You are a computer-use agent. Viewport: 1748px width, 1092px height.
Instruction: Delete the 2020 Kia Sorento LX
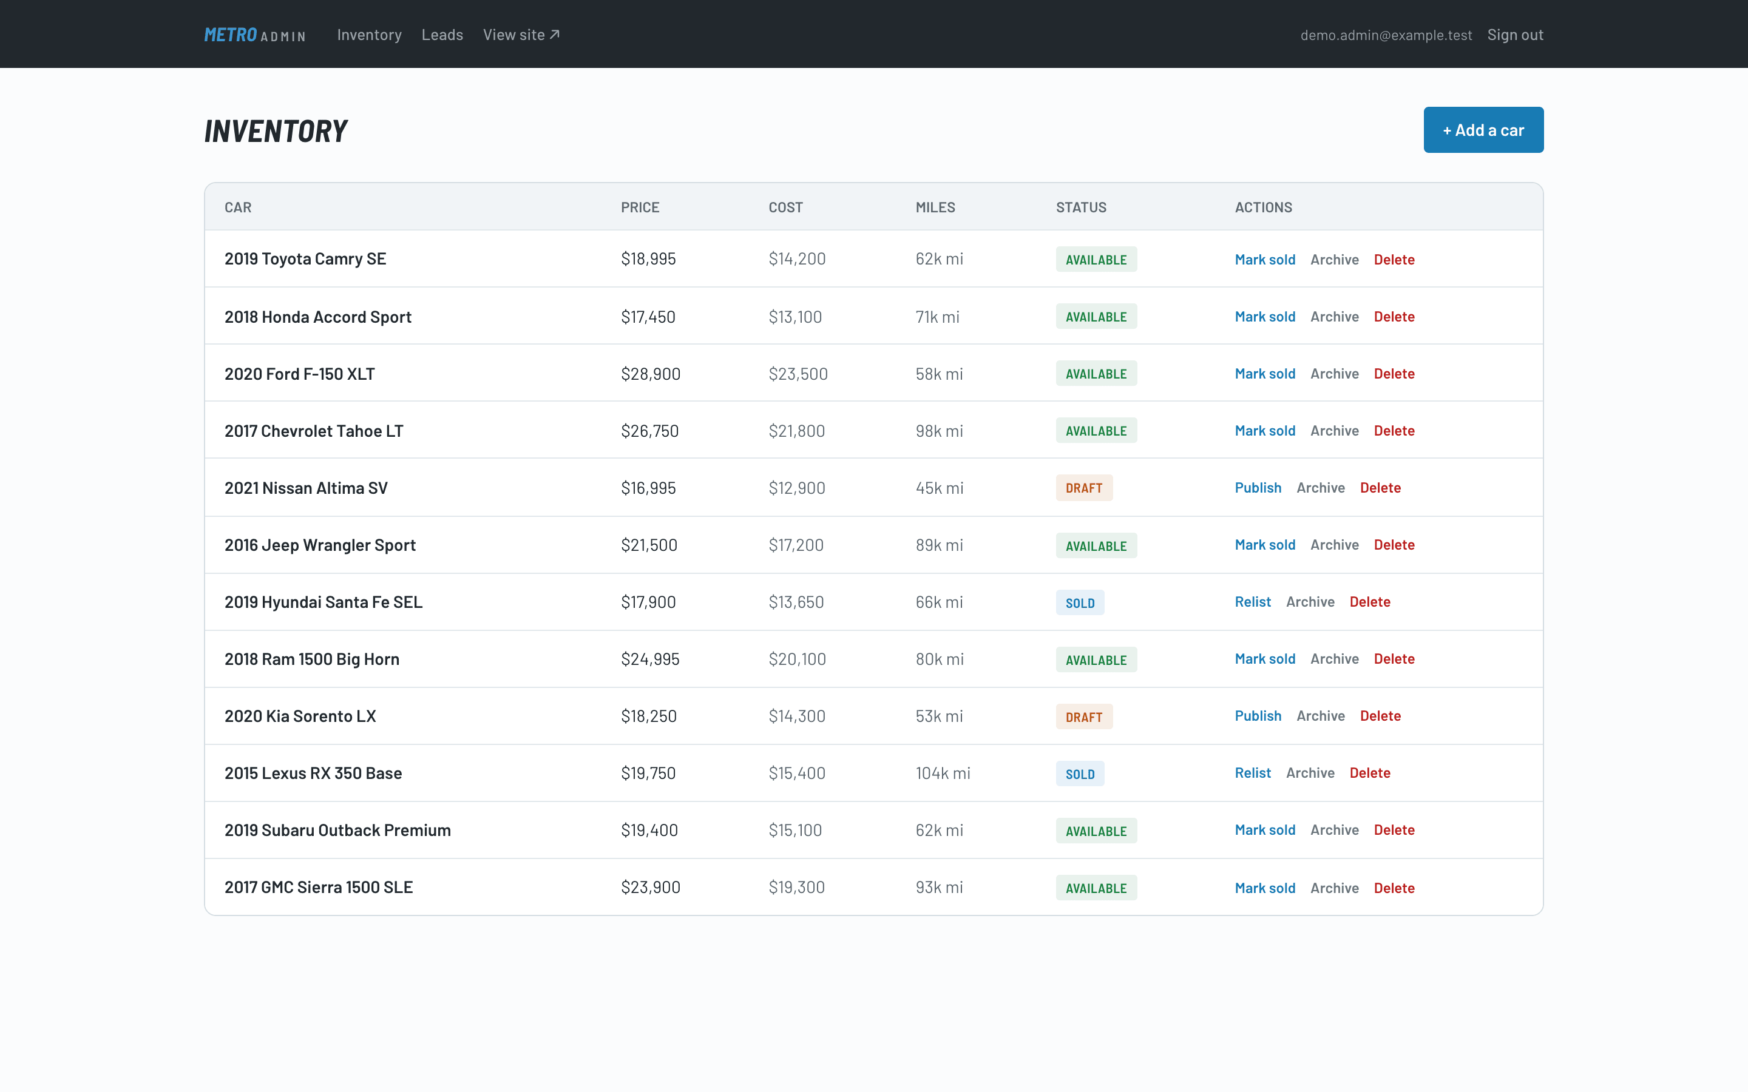1380,716
